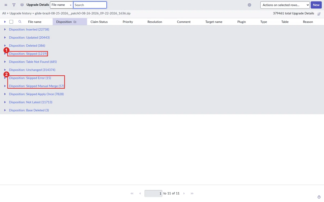Image resolution: width=324 pixels, height=202 pixels.
Task: Open Disposition: Not Latest (11713) link
Action: click(31, 102)
